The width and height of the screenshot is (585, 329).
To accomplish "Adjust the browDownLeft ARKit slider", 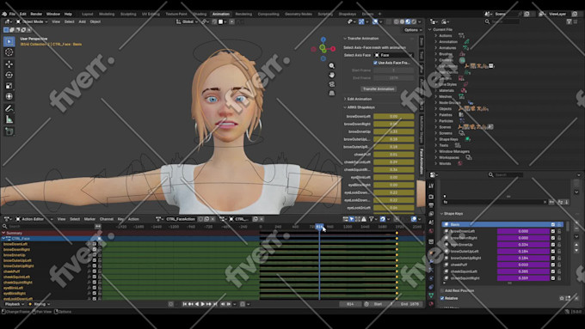I will click(394, 116).
